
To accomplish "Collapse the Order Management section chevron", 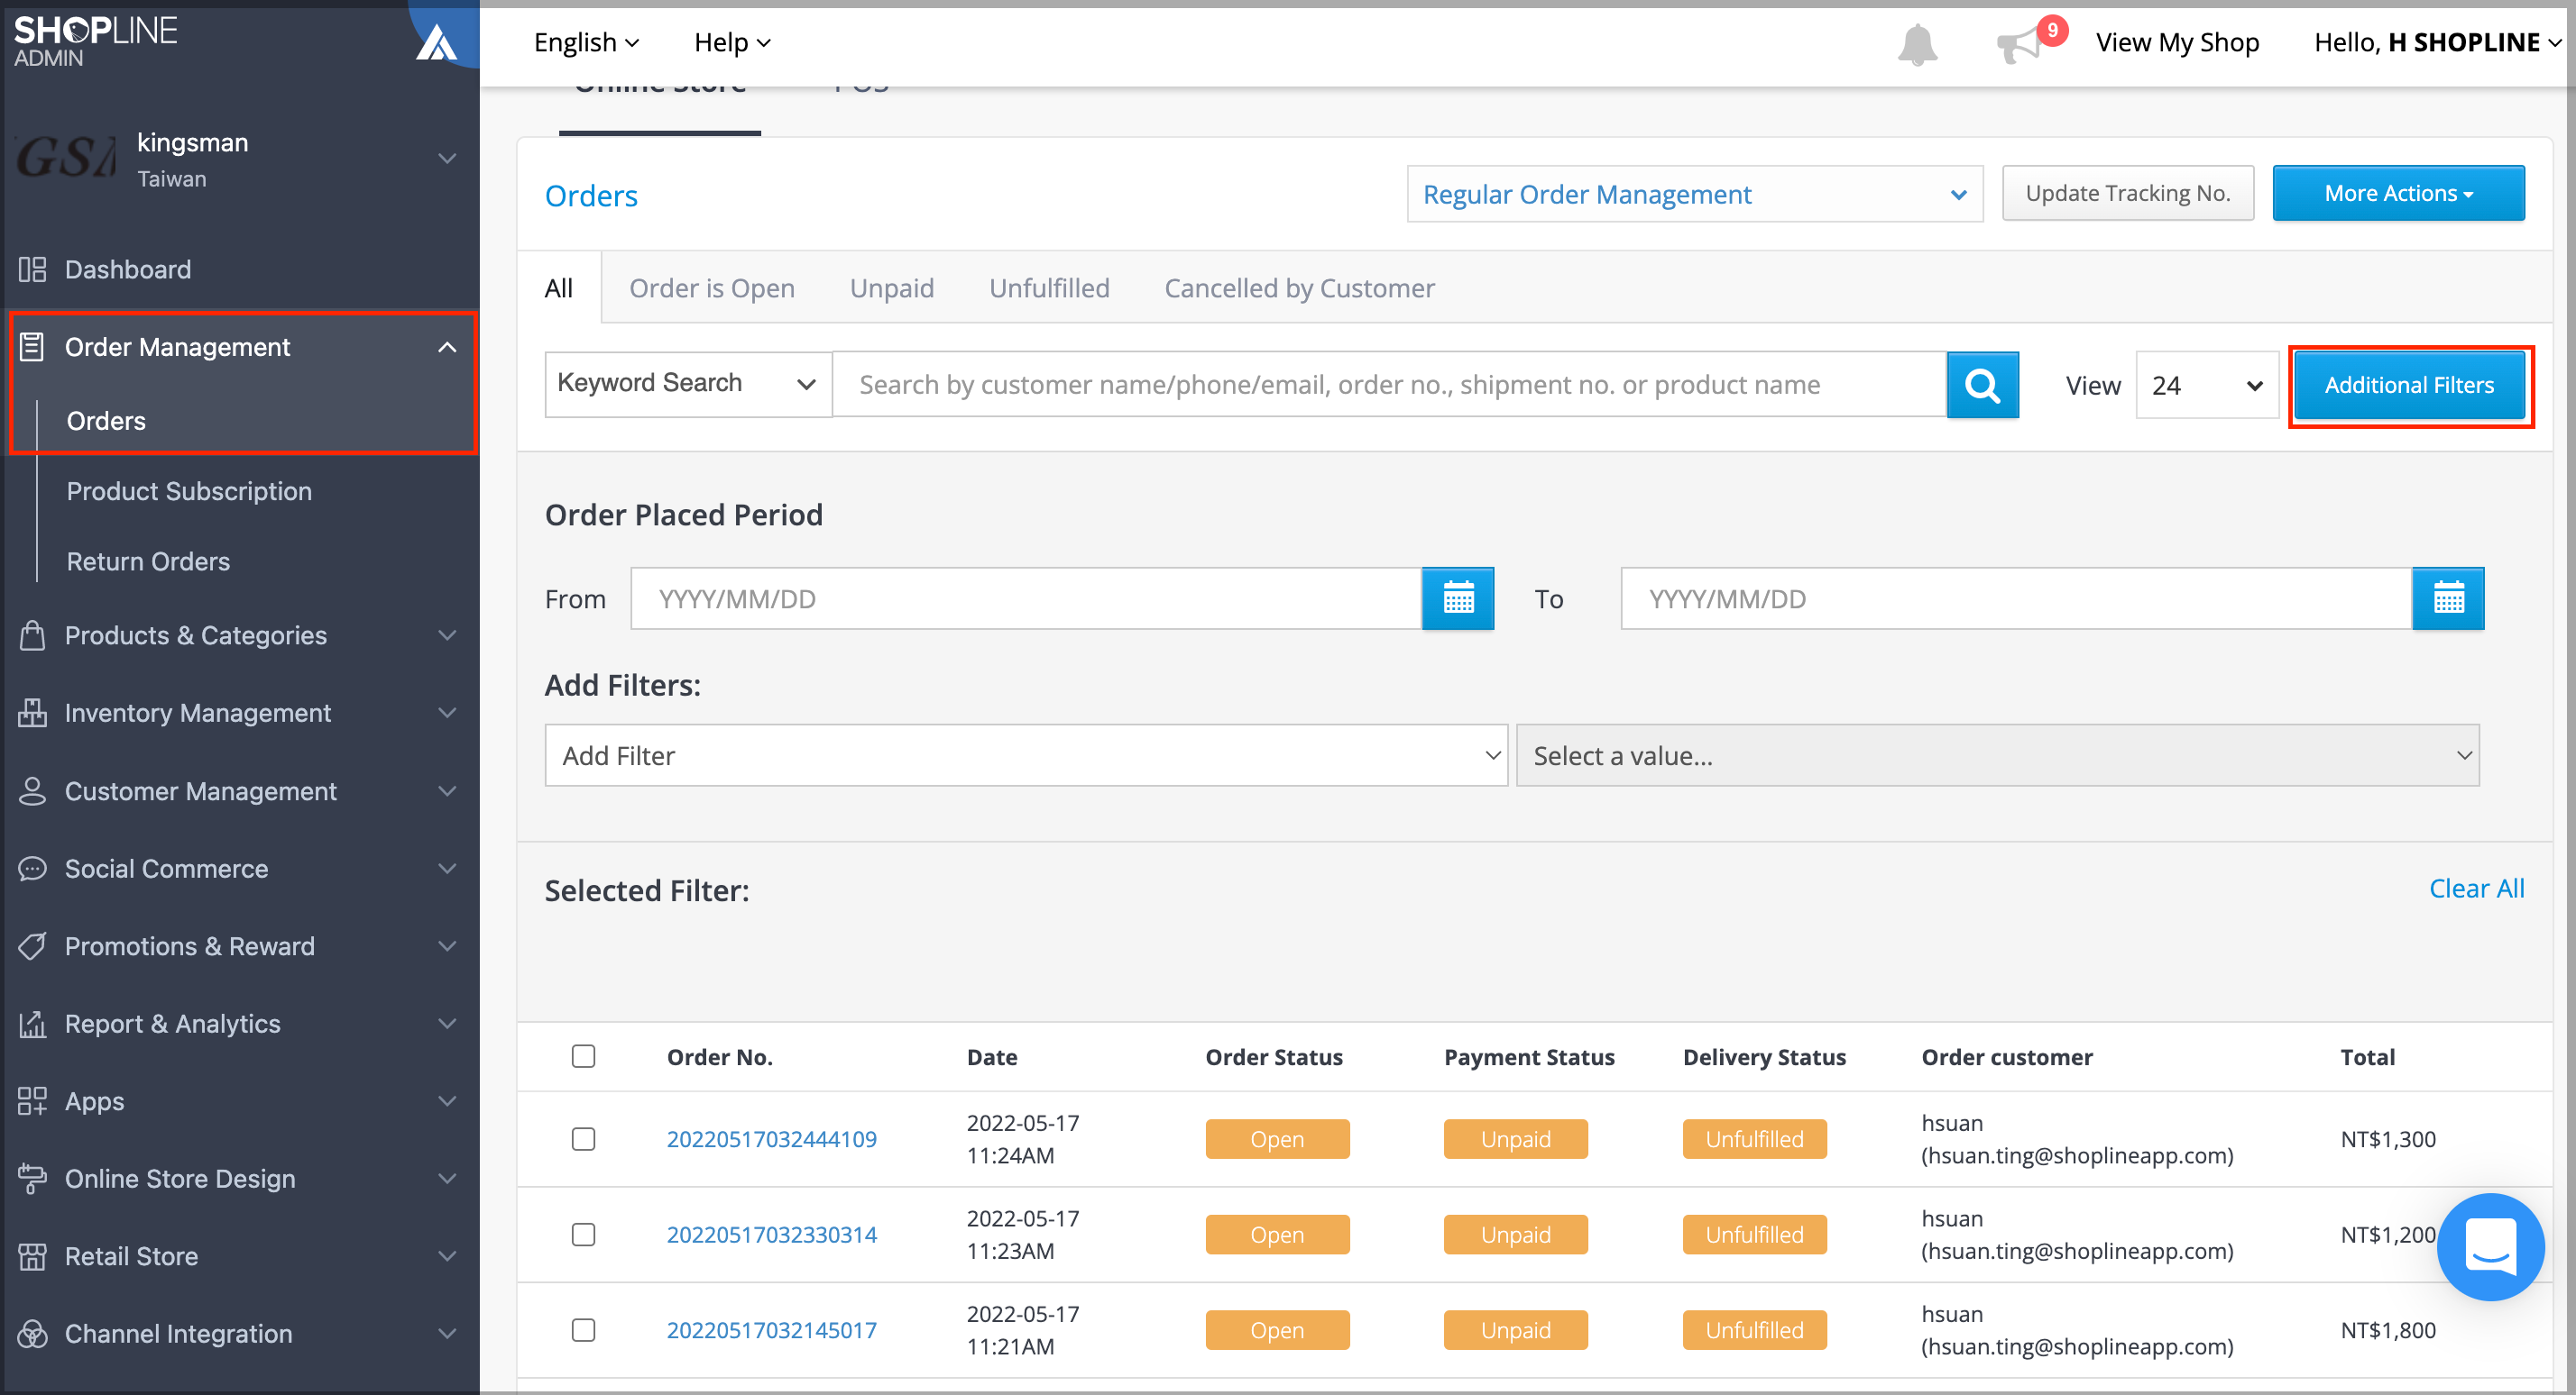I will point(447,347).
